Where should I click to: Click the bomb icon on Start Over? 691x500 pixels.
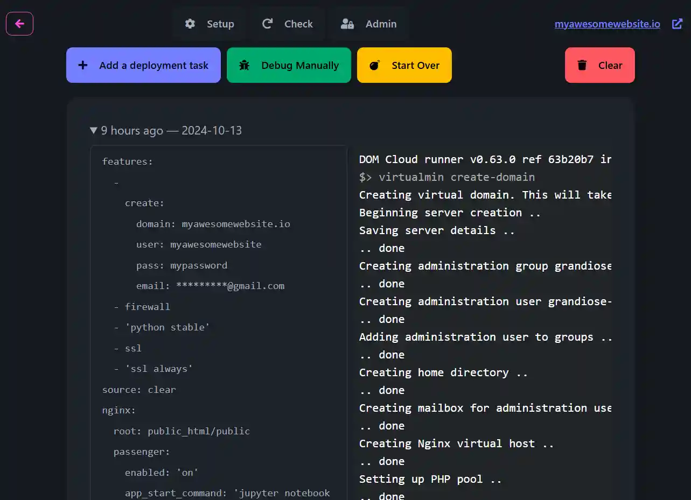(374, 65)
